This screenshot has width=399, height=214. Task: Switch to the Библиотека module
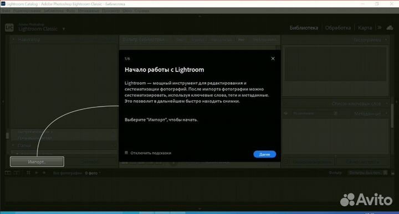(x=304, y=28)
